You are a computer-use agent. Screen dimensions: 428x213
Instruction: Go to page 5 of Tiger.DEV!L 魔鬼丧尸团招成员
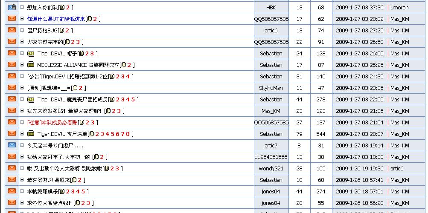(133, 99)
